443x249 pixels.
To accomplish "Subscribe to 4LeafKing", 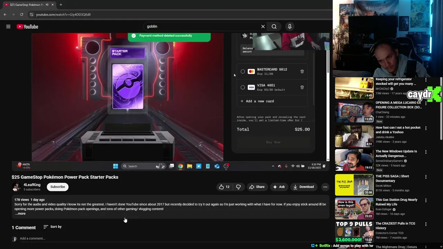I will pos(57,187).
